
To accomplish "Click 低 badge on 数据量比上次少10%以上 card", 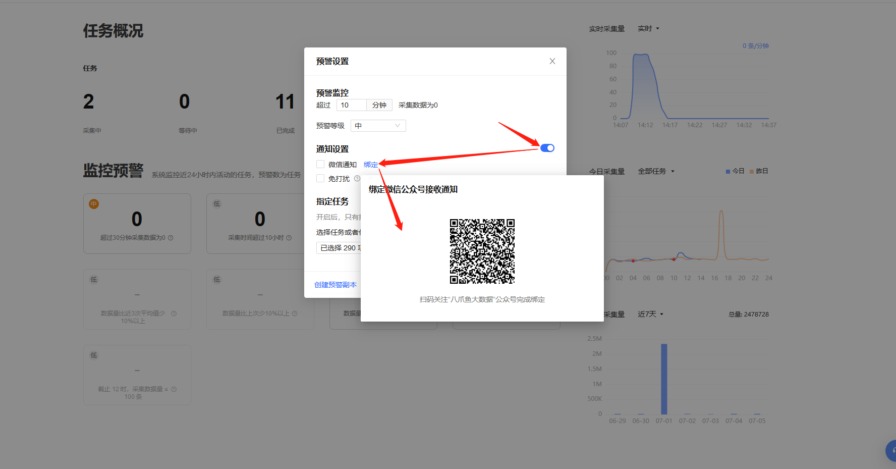I will [217, 280].
